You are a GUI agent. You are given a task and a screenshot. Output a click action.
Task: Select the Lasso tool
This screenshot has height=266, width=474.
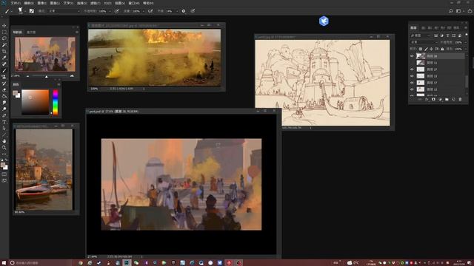[4, 38]
